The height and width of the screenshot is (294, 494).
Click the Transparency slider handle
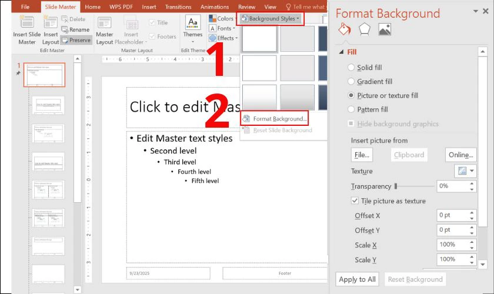[396, 186]
